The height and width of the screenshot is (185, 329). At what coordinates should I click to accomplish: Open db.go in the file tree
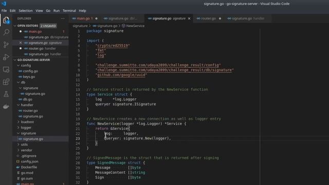point(27,99)
